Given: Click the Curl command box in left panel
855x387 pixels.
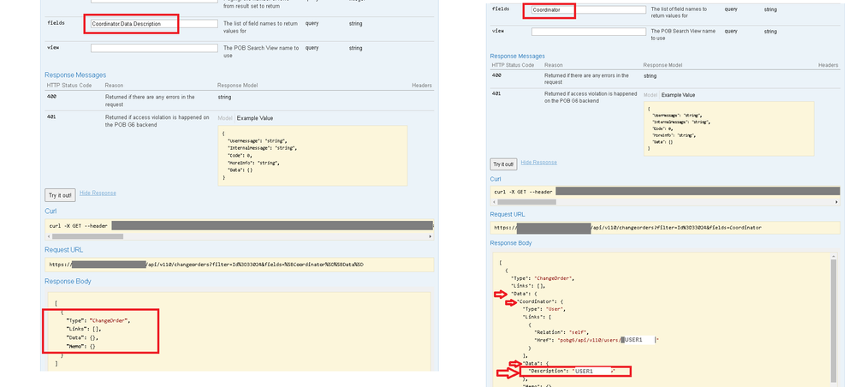Looking at the screenshot, I should [x=240, y=226].
